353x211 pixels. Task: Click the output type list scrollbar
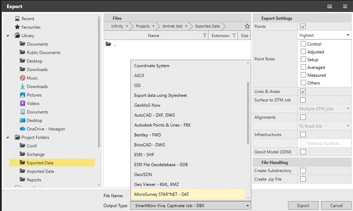tap(248, 113)
